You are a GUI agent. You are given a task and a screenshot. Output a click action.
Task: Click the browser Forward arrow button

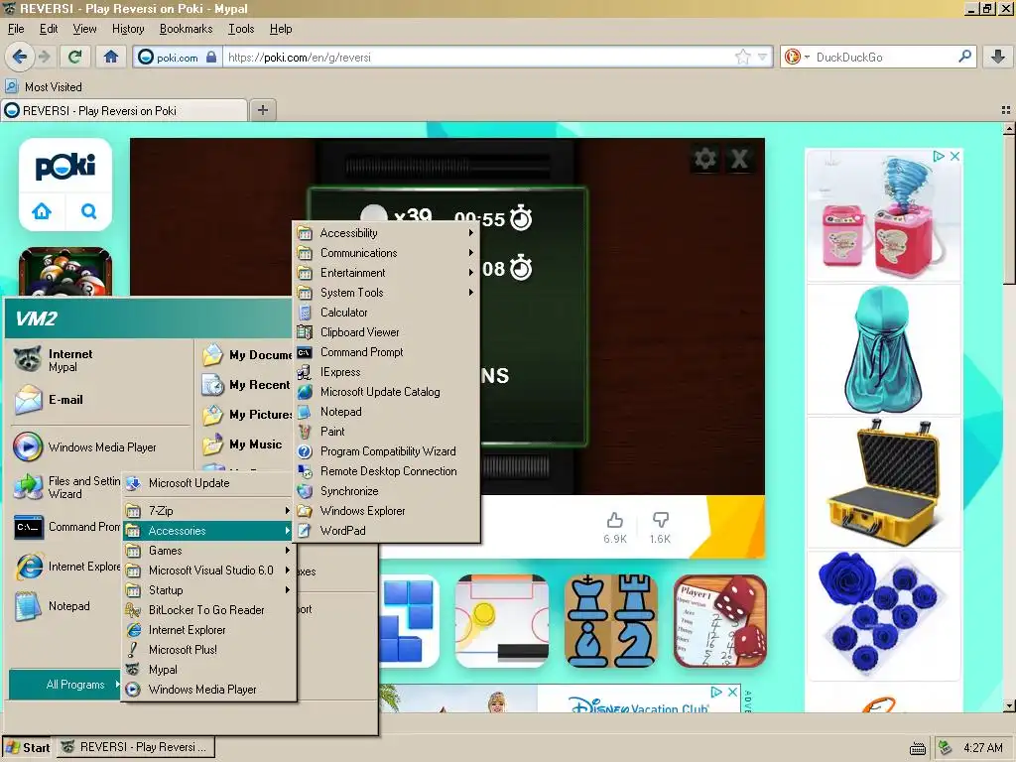[x=45, y=57]
